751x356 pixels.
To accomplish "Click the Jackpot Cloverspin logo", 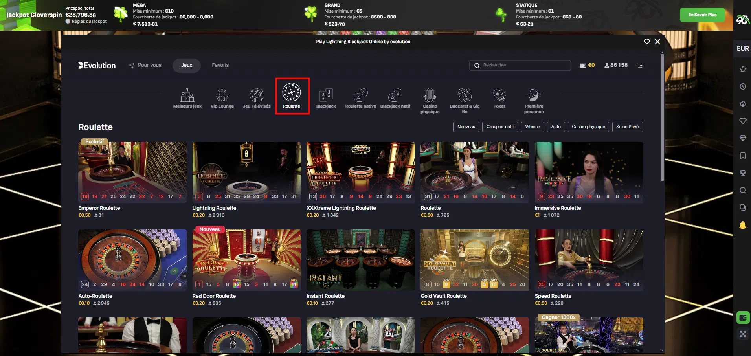I will [x=34, y=15].
